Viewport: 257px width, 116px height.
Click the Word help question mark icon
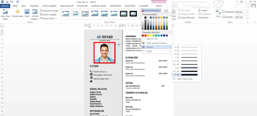(237, 2)
